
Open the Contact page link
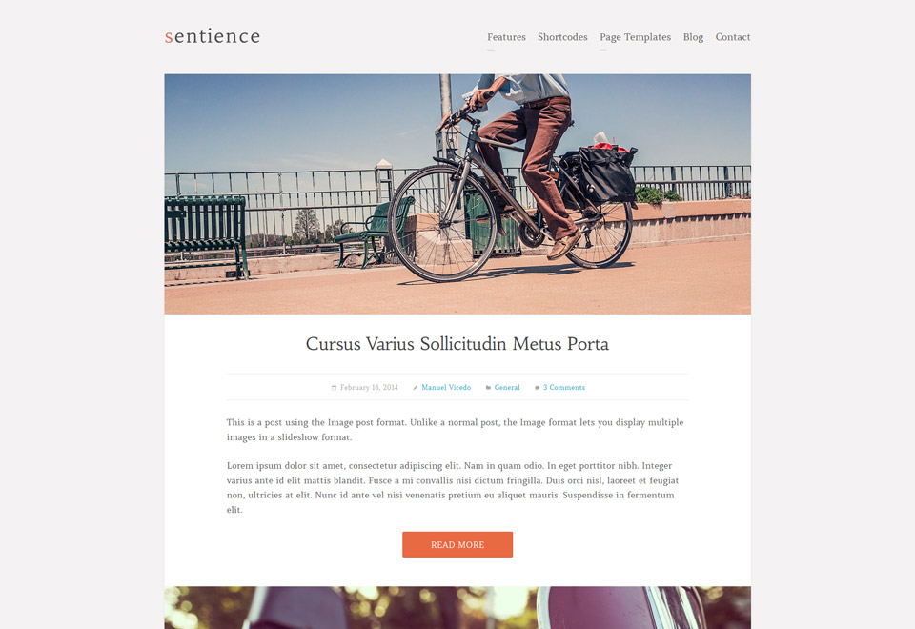[733, 37]
